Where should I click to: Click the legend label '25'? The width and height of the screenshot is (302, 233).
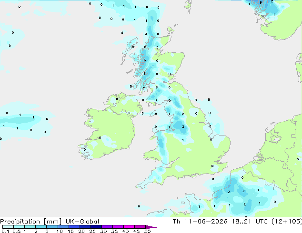(92, 231)
